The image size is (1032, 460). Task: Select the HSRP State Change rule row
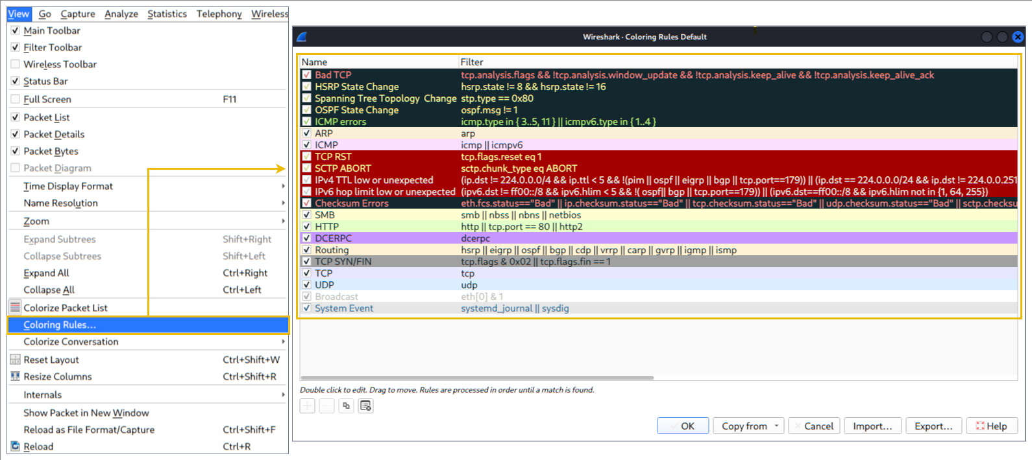pos(659,87)
